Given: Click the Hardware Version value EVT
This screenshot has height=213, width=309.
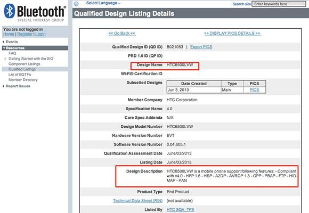Looking at the screenshot, I should pyautogui.click(x=170, y=136).
